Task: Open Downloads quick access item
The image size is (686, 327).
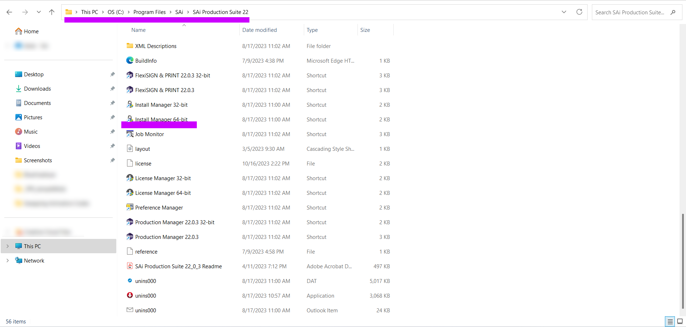Action: (x=33, y=89)
